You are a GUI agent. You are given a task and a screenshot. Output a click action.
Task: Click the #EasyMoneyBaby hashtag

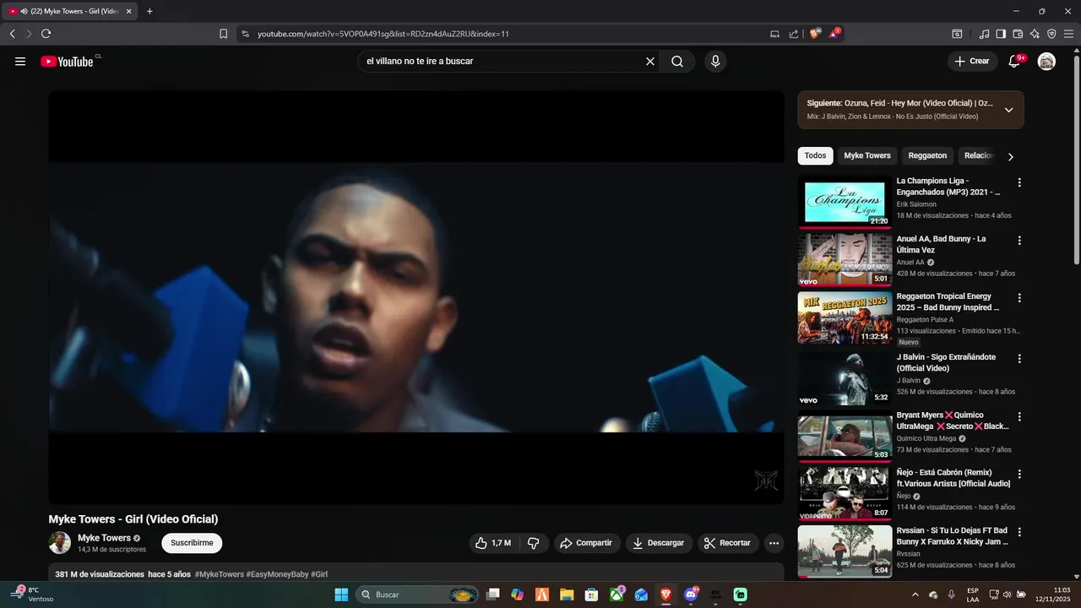click(x=277, y=574)
